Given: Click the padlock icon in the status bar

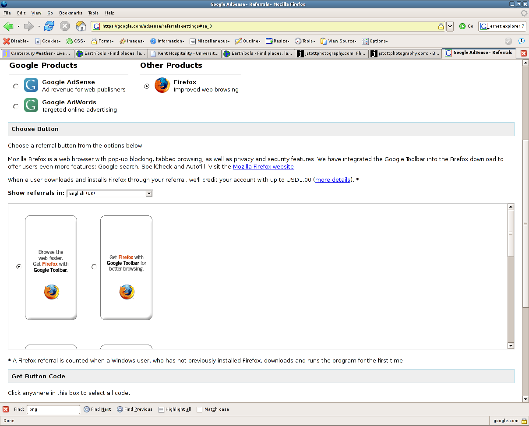Looking at the screenshot, I should point(524,421).
